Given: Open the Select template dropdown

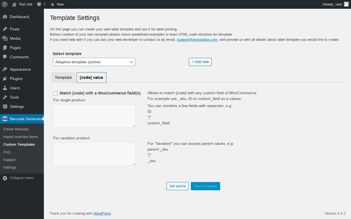Looking at the screenshot, I should click(x=94, y=62).
